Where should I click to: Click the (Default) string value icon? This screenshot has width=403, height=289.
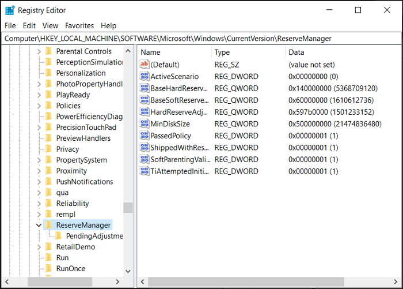click(144, 65)
